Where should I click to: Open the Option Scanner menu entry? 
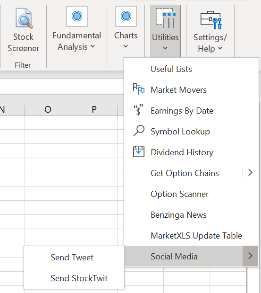click(x=191, y=194)
